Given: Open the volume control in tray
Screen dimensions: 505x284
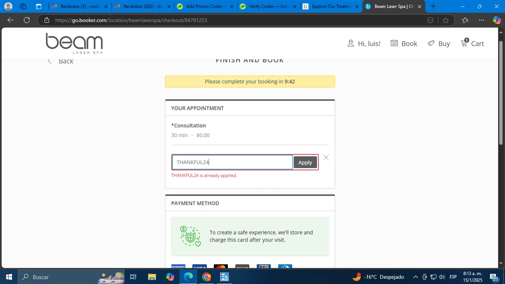Looking at the screenshot, I should pos(442,277).
